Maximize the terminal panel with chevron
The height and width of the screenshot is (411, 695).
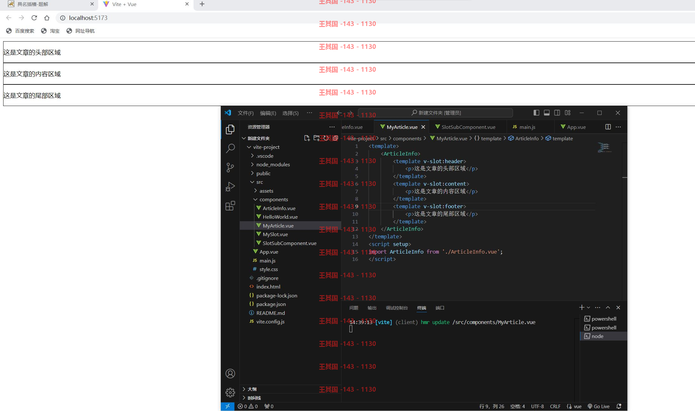point(608,308)
